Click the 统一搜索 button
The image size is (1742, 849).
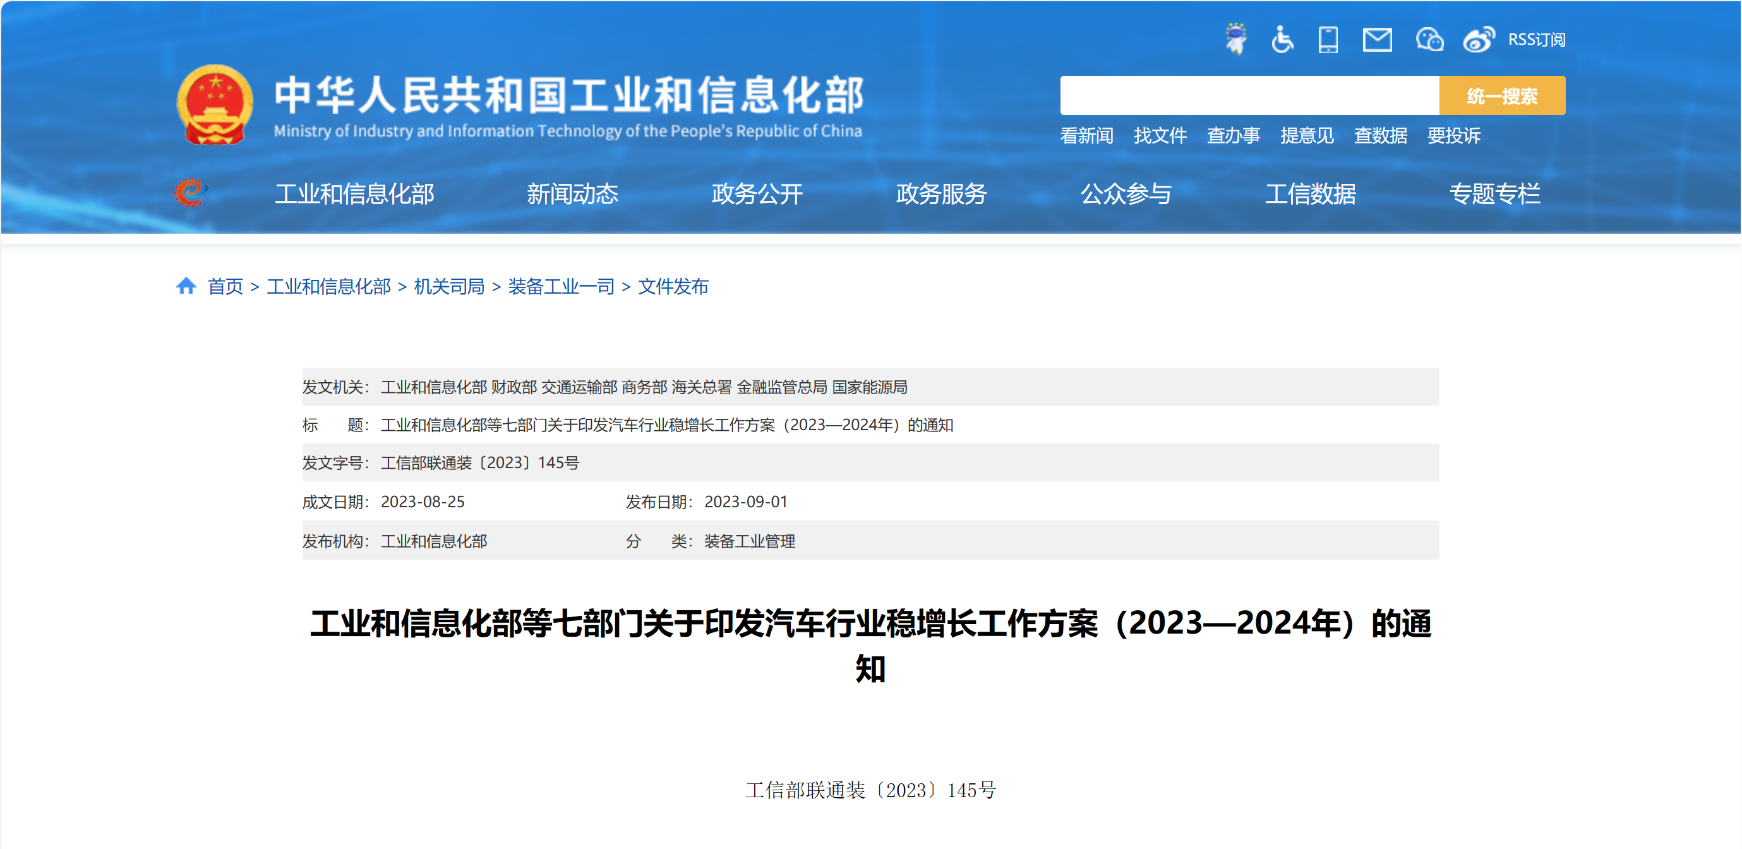pos(1502,95)
